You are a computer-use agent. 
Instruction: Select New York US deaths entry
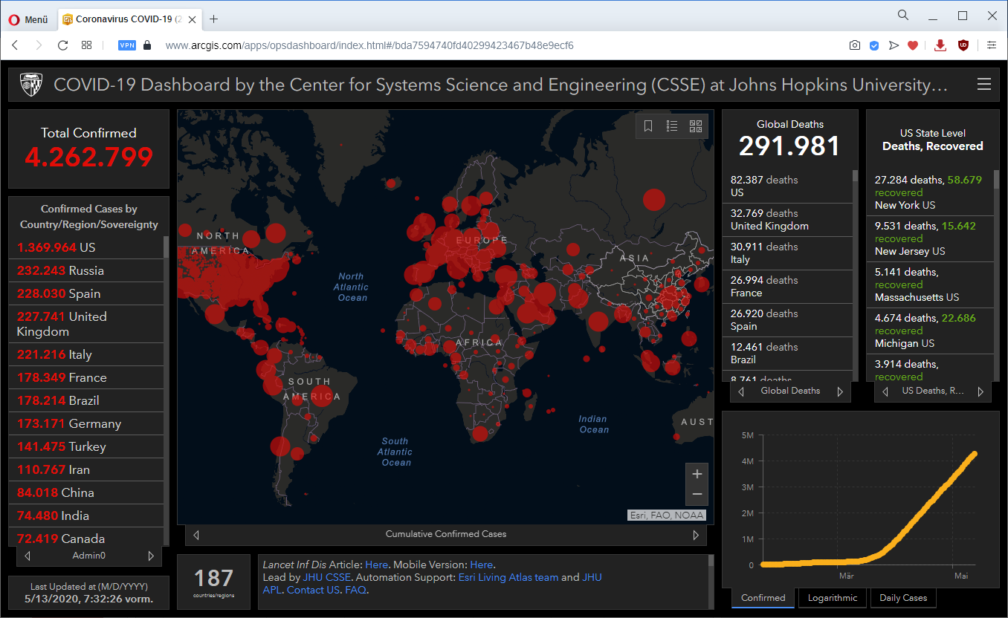[930, 192]
